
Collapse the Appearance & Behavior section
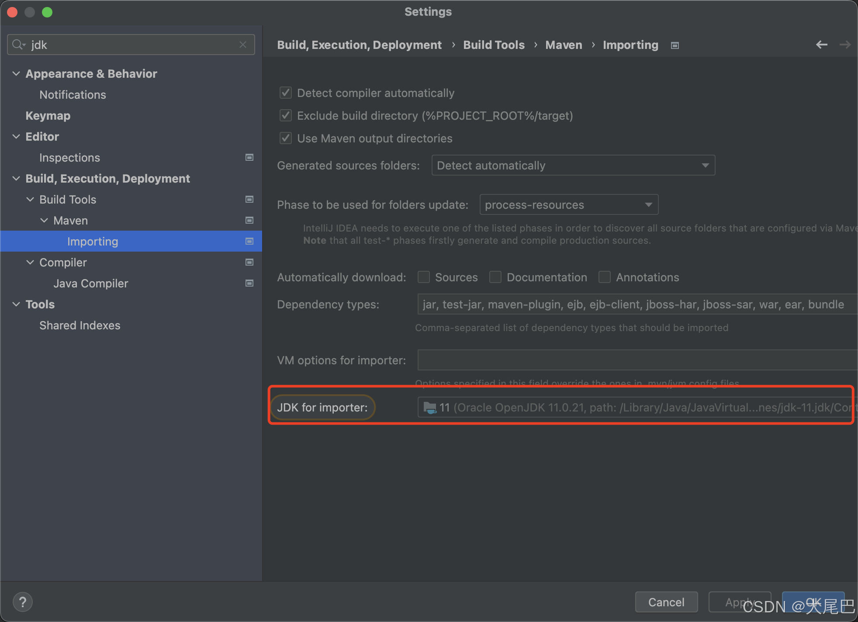16,73
